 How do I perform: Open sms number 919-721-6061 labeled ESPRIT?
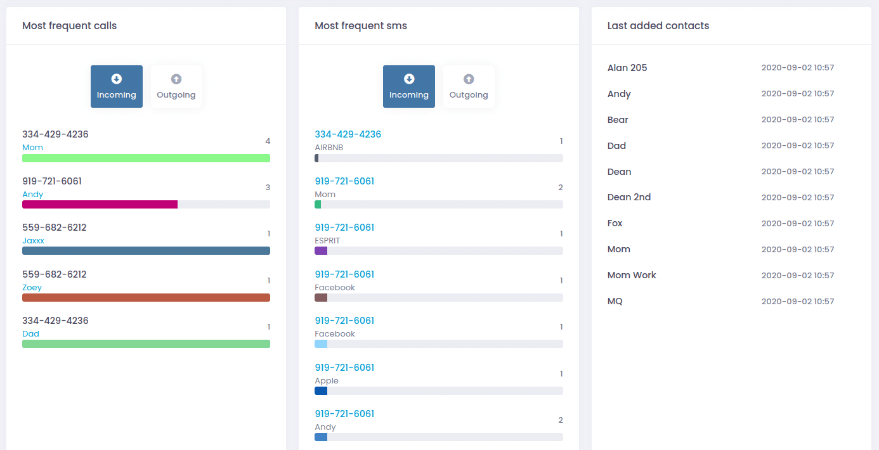(344, 228)
